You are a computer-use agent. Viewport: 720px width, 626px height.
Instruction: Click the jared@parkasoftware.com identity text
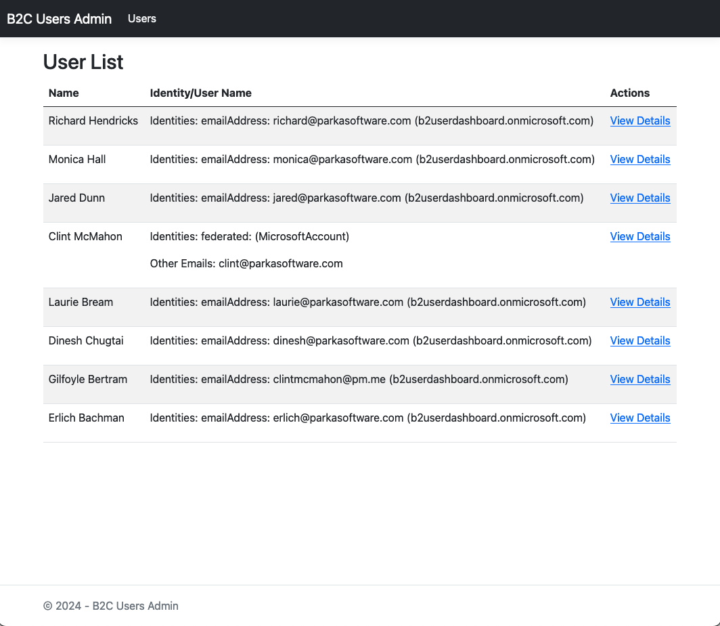[x=367, y=198]
